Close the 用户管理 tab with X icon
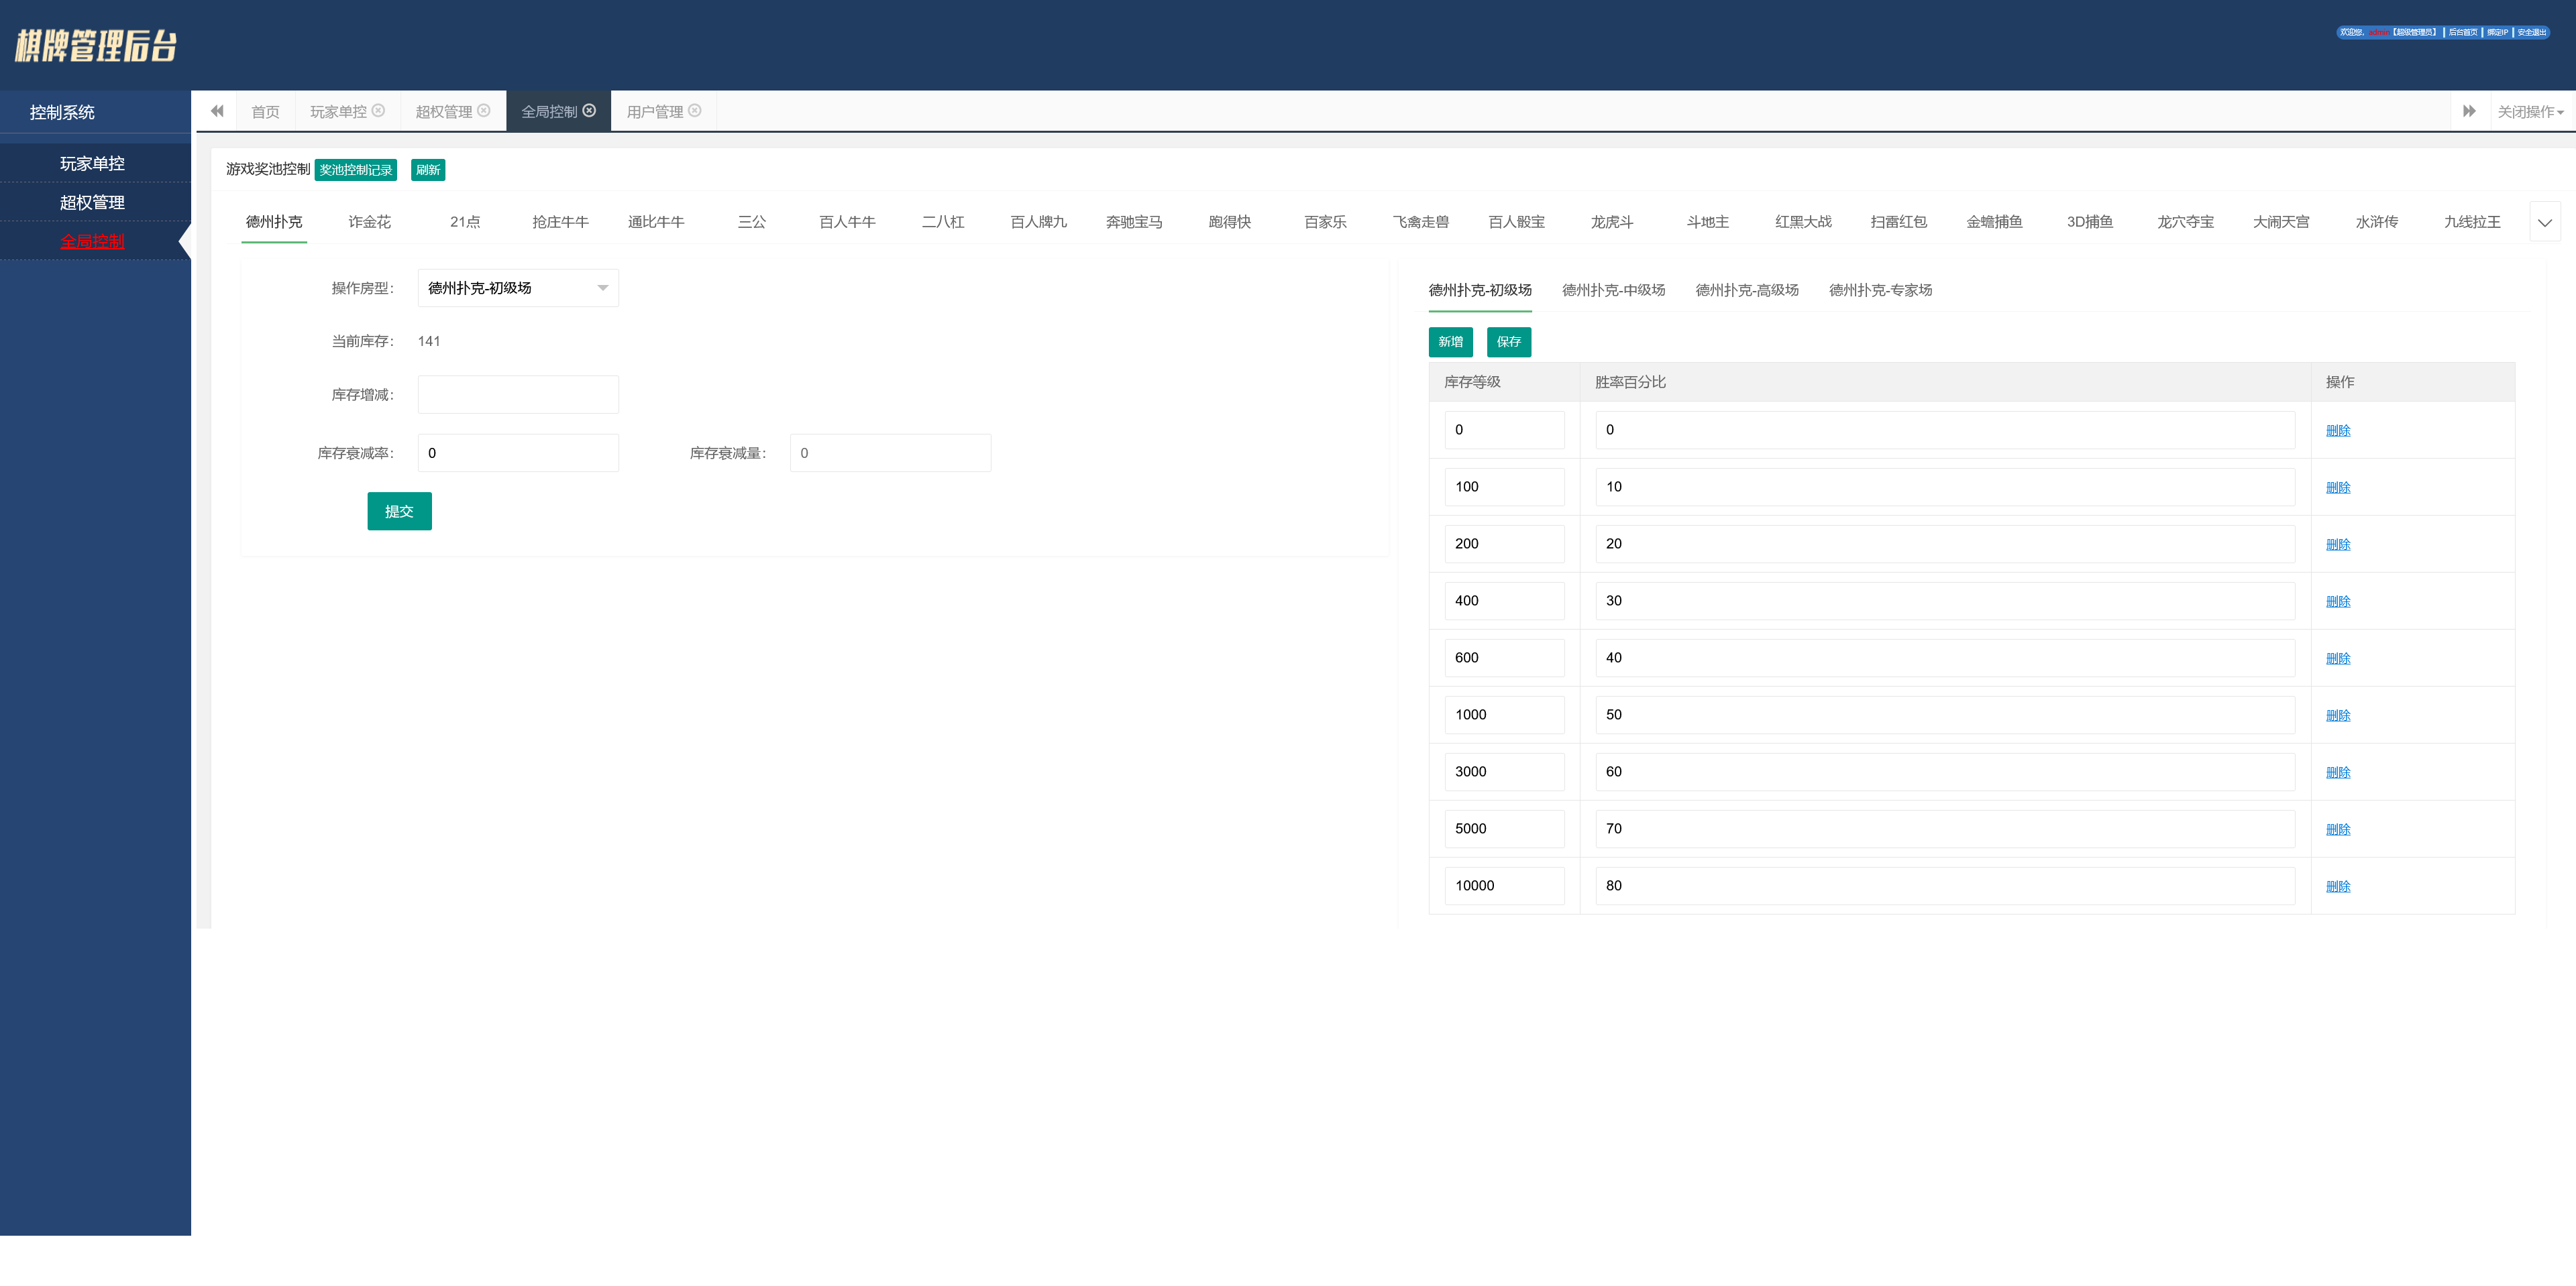 point(695,111)
